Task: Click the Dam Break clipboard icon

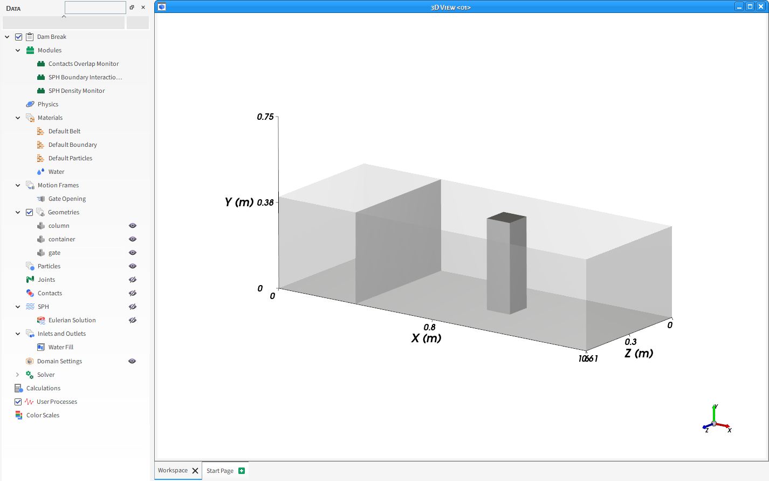Action: click(x=30, y=37)
